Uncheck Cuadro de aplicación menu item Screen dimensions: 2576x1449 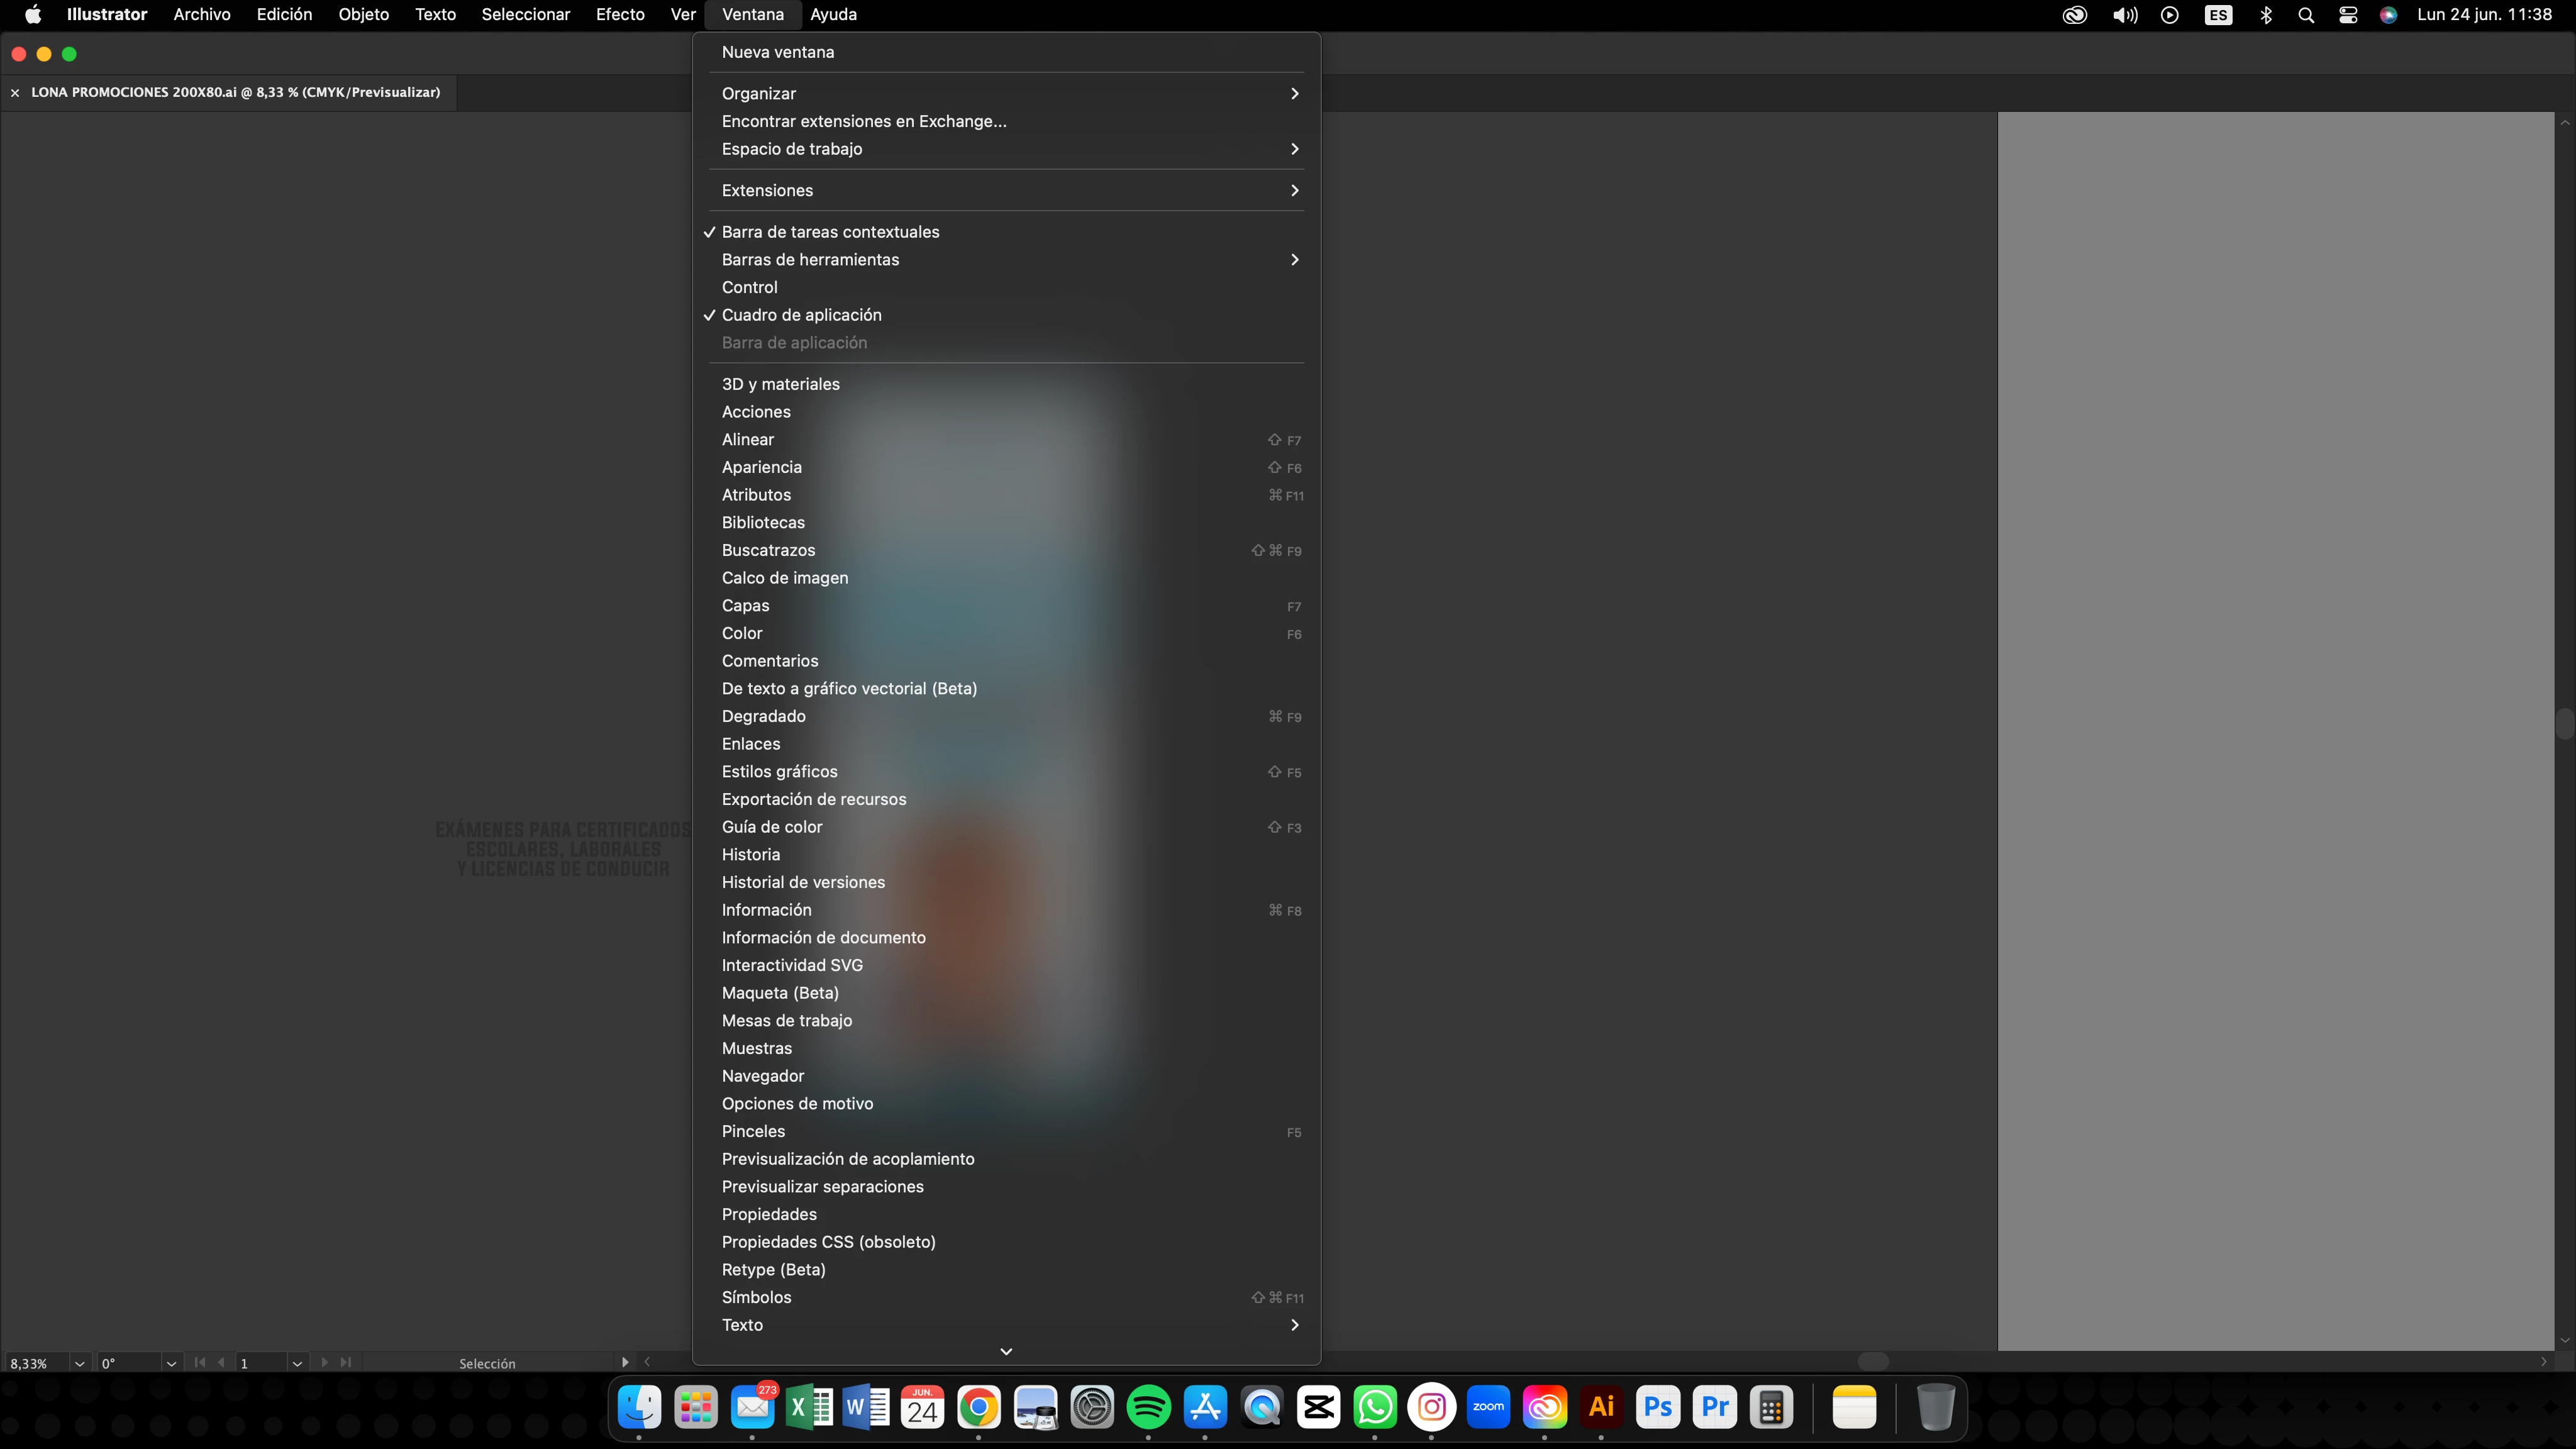[x=801, y=315]
